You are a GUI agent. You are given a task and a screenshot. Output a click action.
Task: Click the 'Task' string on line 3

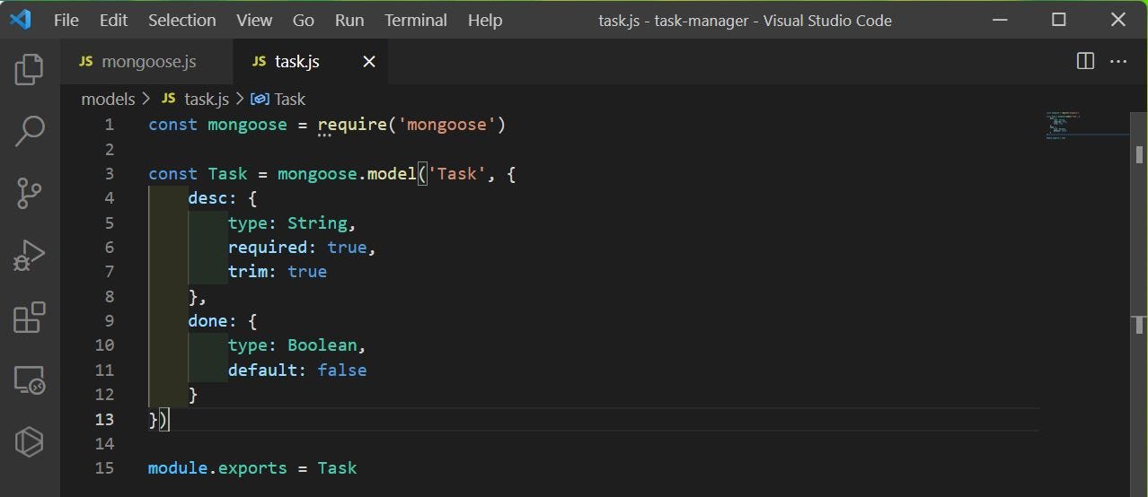[x=457, y=174]
